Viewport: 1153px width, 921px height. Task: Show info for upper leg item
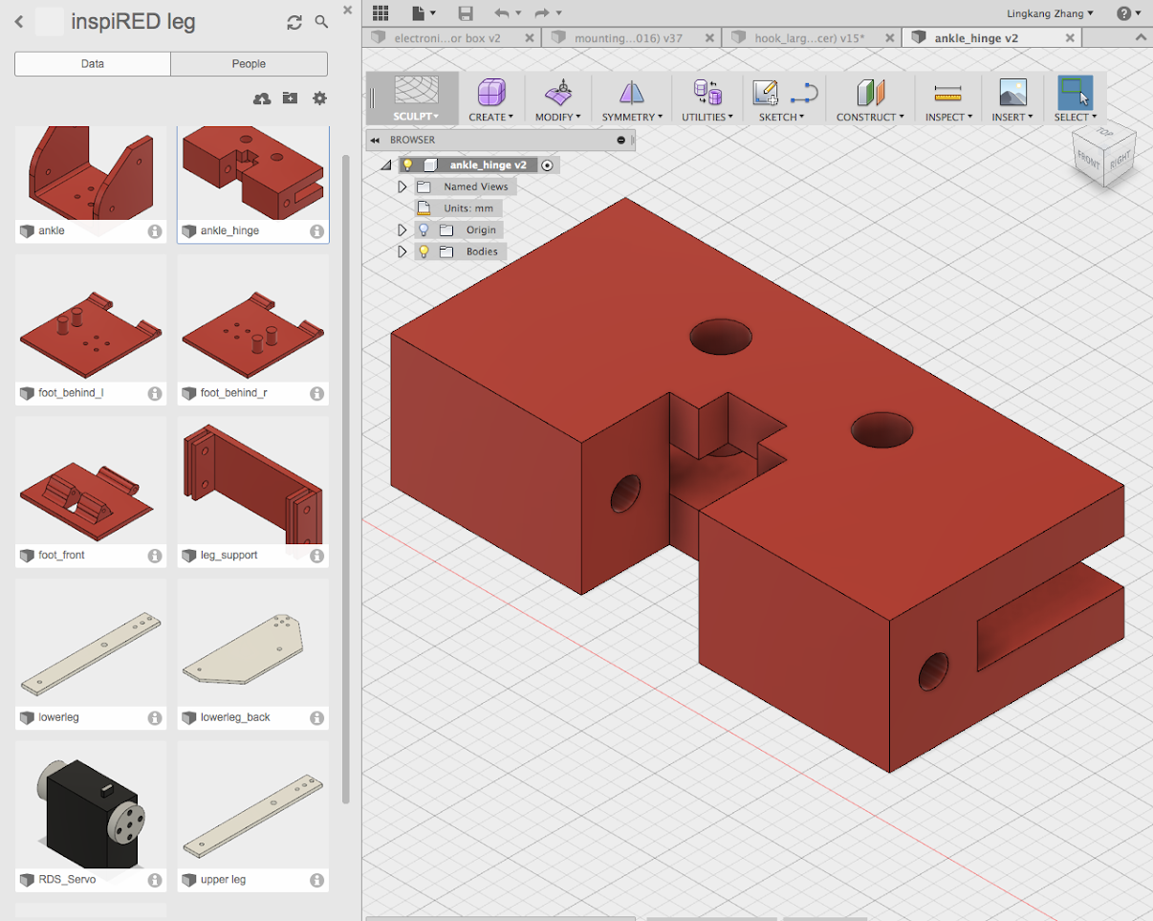316,880
